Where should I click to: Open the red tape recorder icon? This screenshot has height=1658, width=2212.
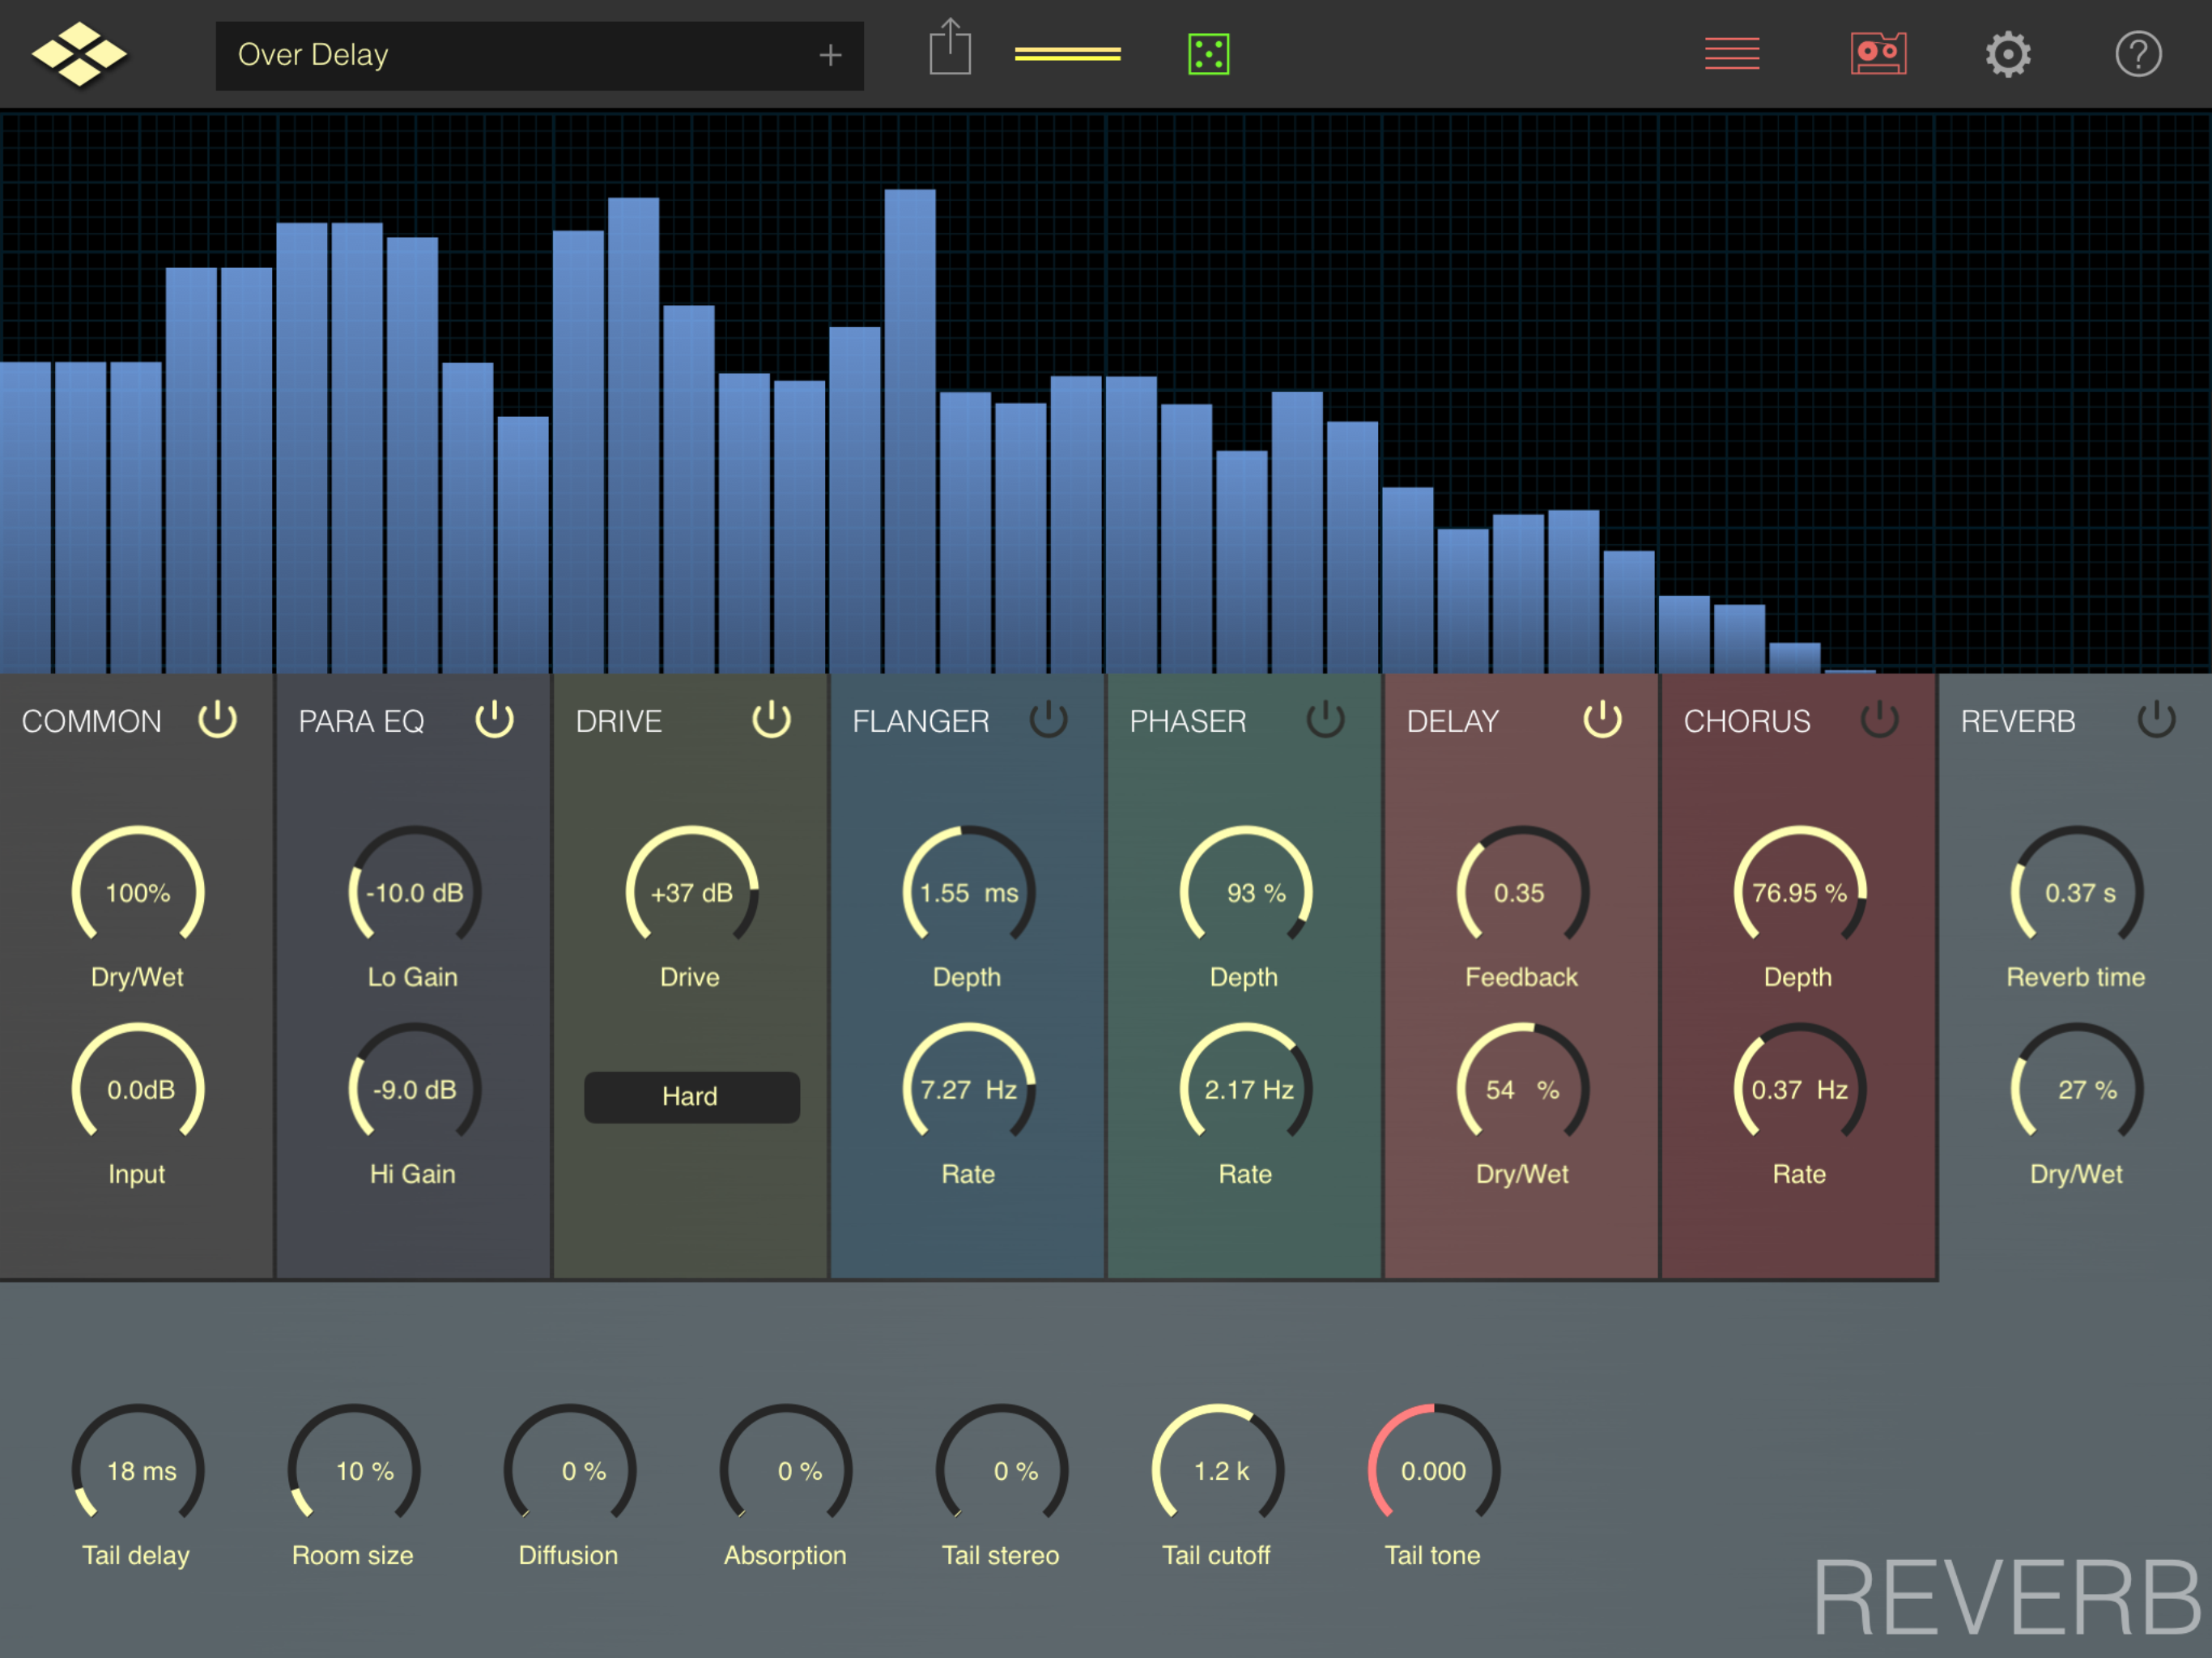[x=1877, y=54]
